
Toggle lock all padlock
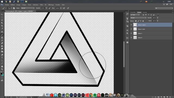pos(143,21)
